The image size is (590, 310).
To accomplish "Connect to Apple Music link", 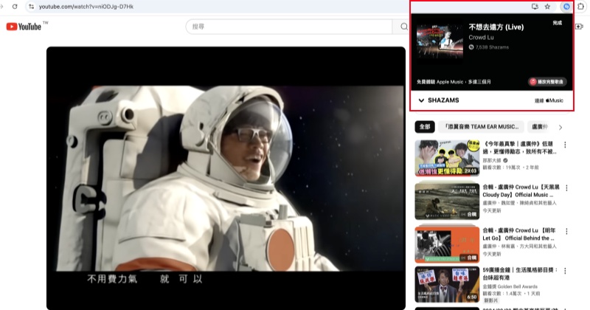I will (549, 100).
